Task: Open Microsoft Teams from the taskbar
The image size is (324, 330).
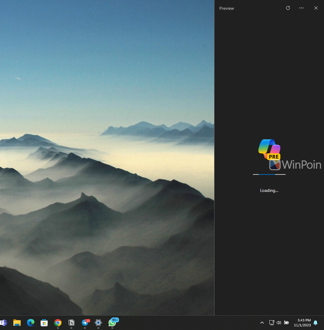Action: pyautogui.click(x=4, y=323)
